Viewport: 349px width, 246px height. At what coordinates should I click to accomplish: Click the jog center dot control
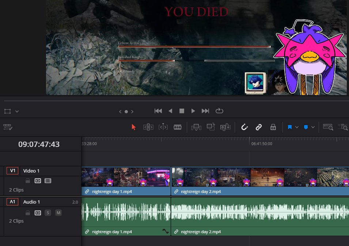point(126,111)
